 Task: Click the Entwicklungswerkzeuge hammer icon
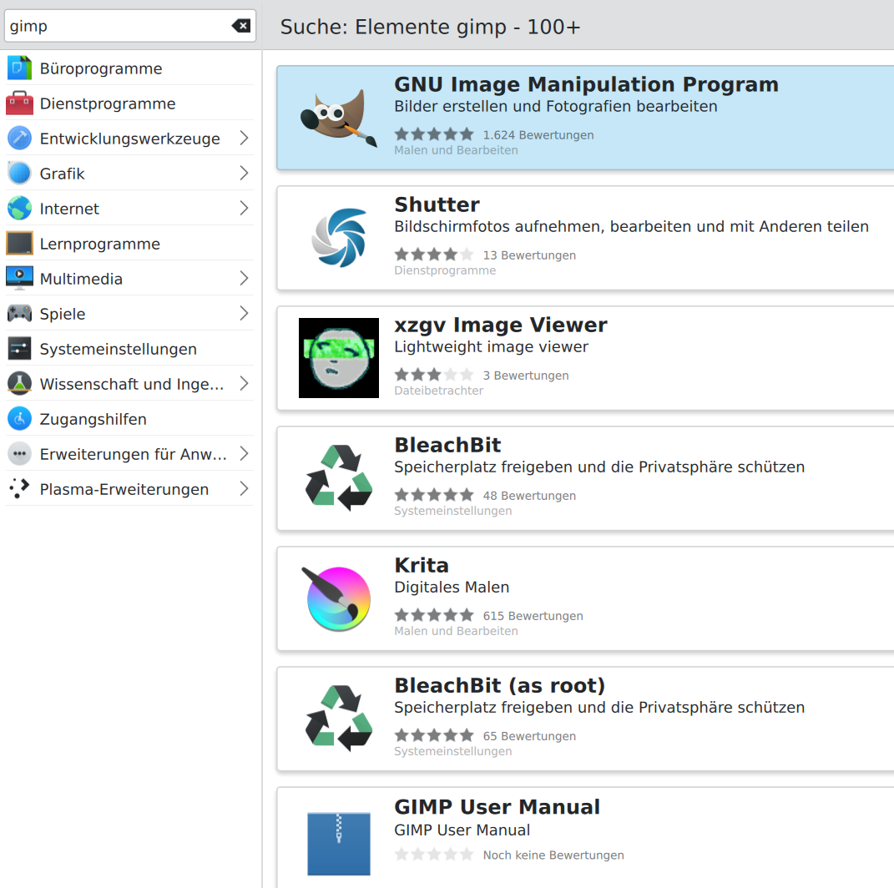[19, 138]
